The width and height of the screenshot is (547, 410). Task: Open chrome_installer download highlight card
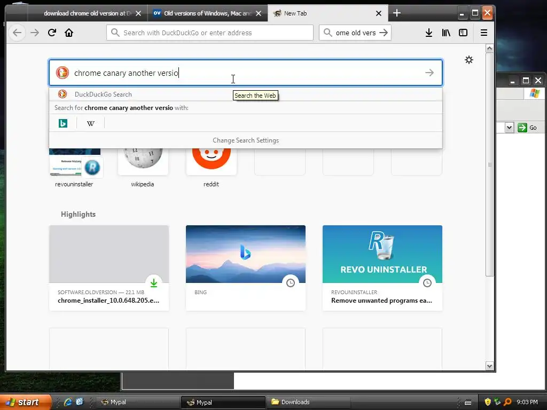(109, 268)
